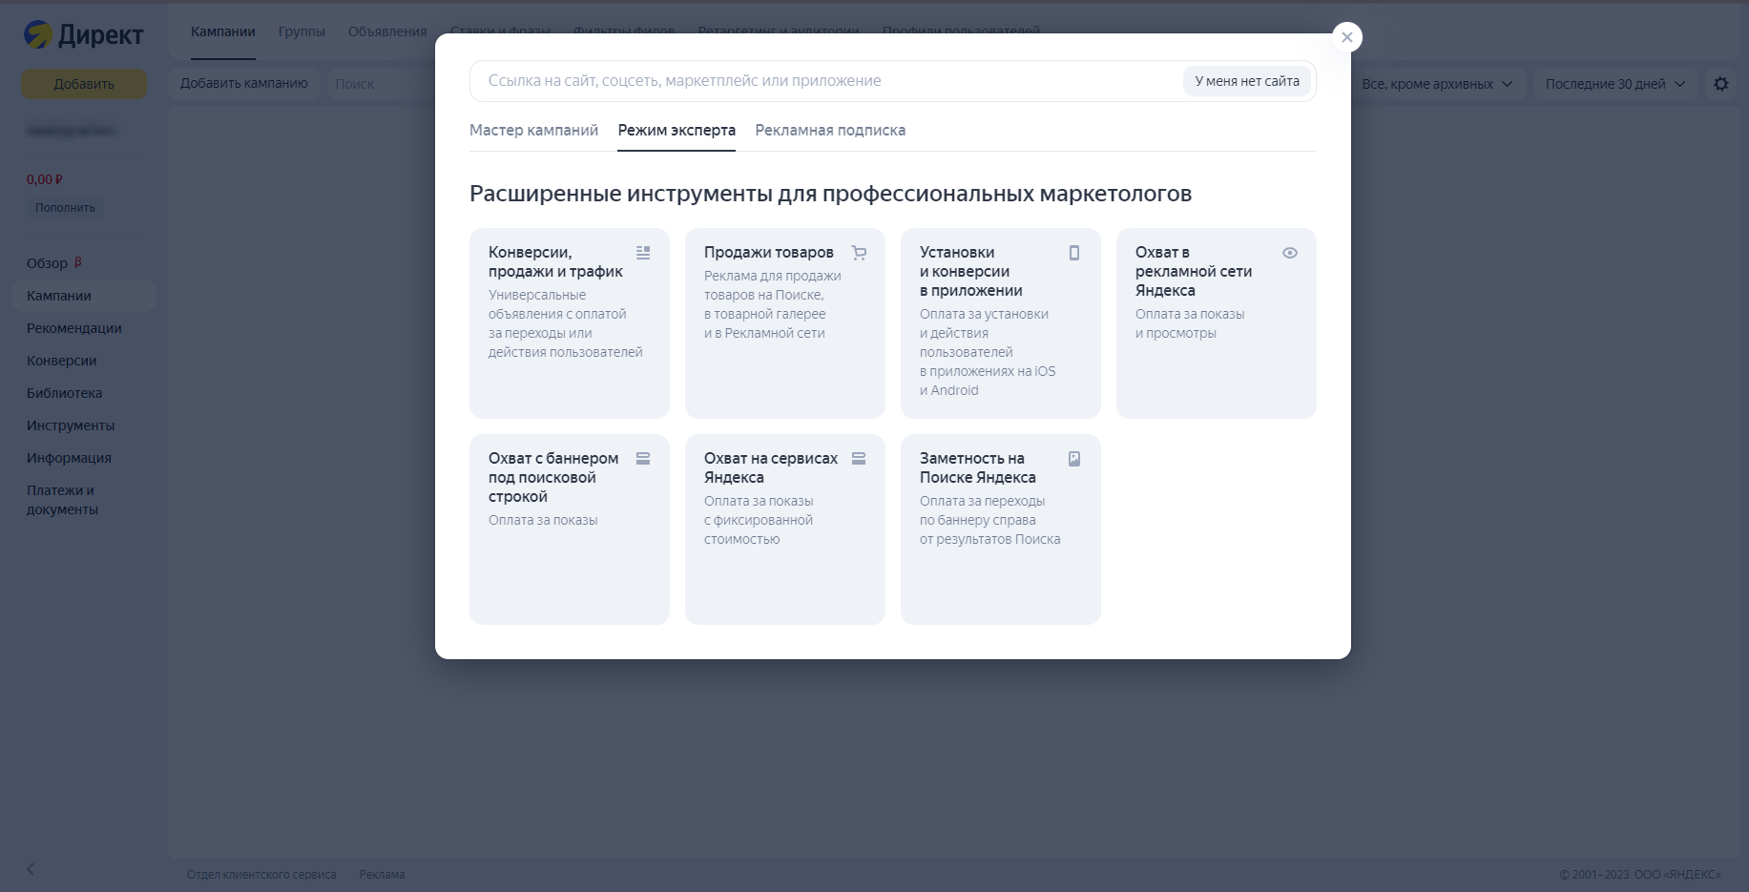Viewport: 1749px width, 892px height.
Task: Open Платежи и документы in the sidebar
Action: 63,500
